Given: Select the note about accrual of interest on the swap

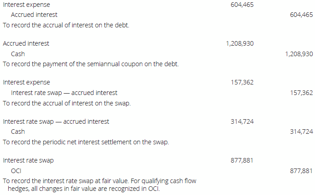Looking at the screenshot, I should (67, 103).
